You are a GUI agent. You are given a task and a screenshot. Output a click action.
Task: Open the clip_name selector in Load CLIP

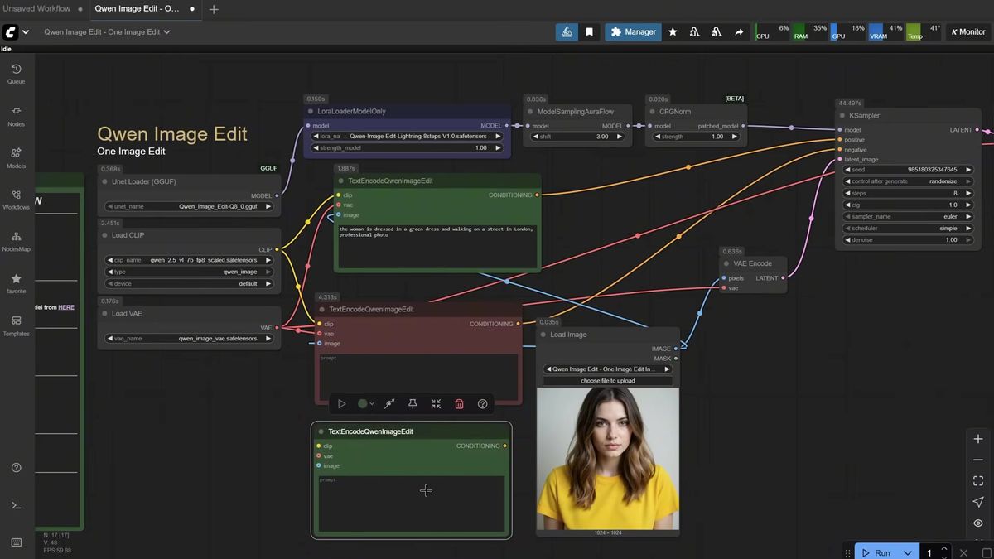[x=190, y=260]
